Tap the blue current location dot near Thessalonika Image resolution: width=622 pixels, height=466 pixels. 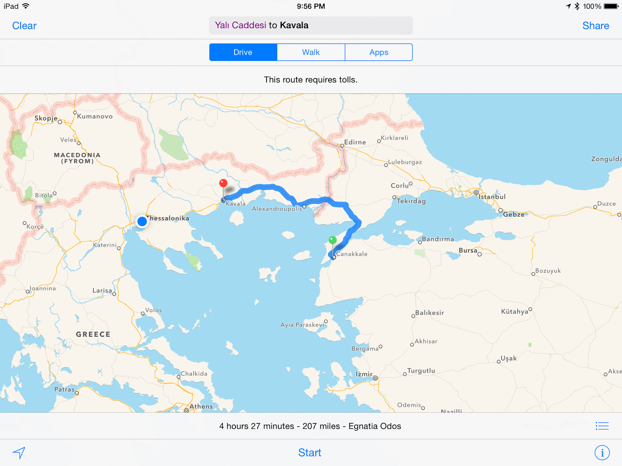click(x=142, y=221)
